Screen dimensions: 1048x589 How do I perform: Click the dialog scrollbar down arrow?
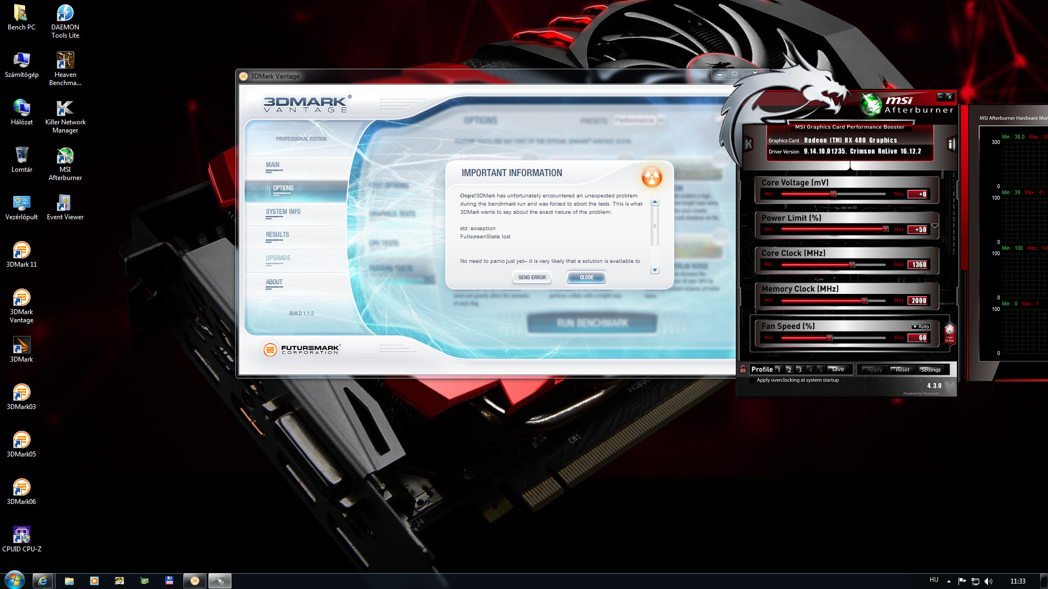[x=654, y=270]
